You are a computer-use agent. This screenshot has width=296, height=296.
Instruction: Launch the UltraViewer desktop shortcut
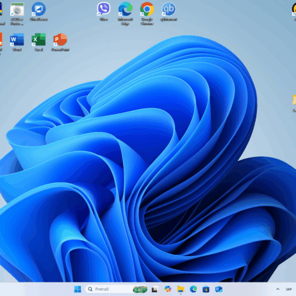[x=38, y=12]
